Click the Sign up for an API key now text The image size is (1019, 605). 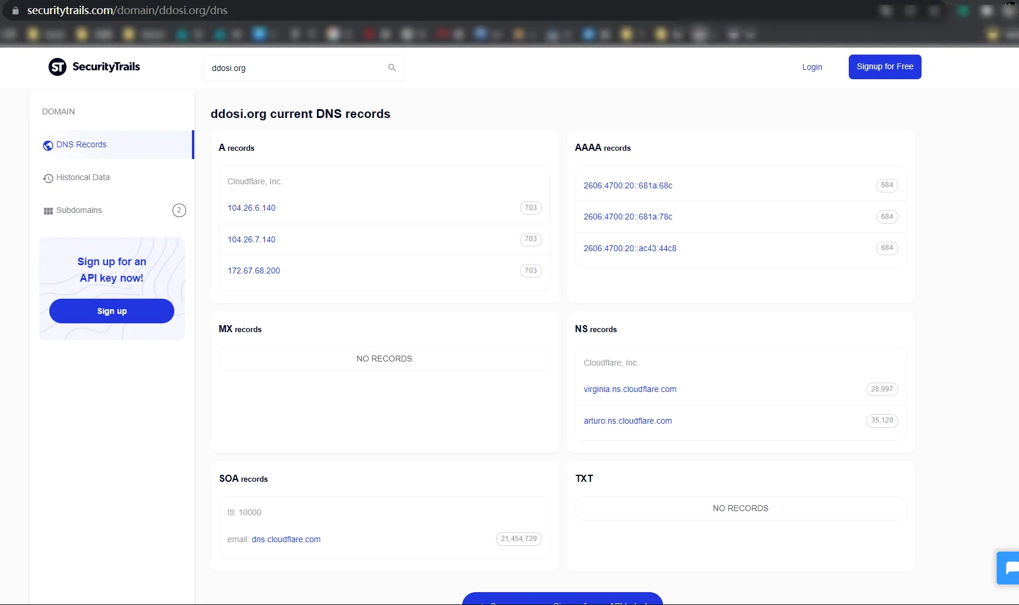(x=112, y=270)
